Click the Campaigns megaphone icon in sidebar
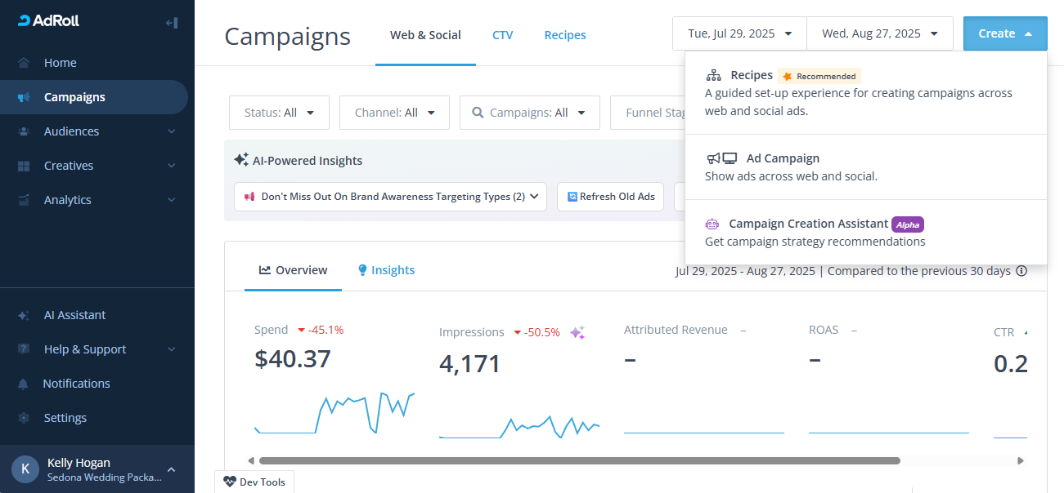This screenshot has width=1064, height=493. pos(24,97)
